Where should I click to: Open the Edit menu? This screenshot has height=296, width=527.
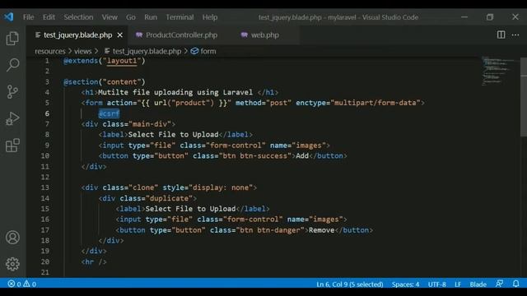[x=49, y=17]
